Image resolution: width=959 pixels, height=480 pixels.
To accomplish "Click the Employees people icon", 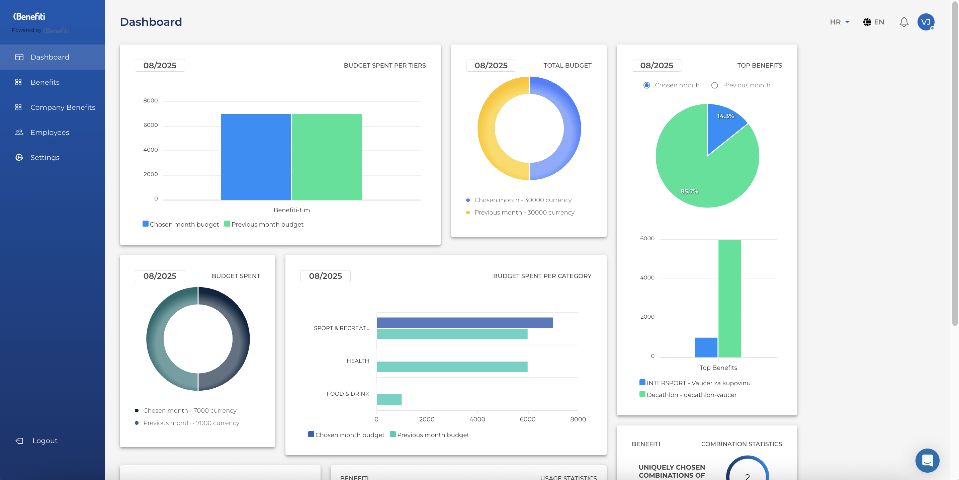I will tap(19, 132).
